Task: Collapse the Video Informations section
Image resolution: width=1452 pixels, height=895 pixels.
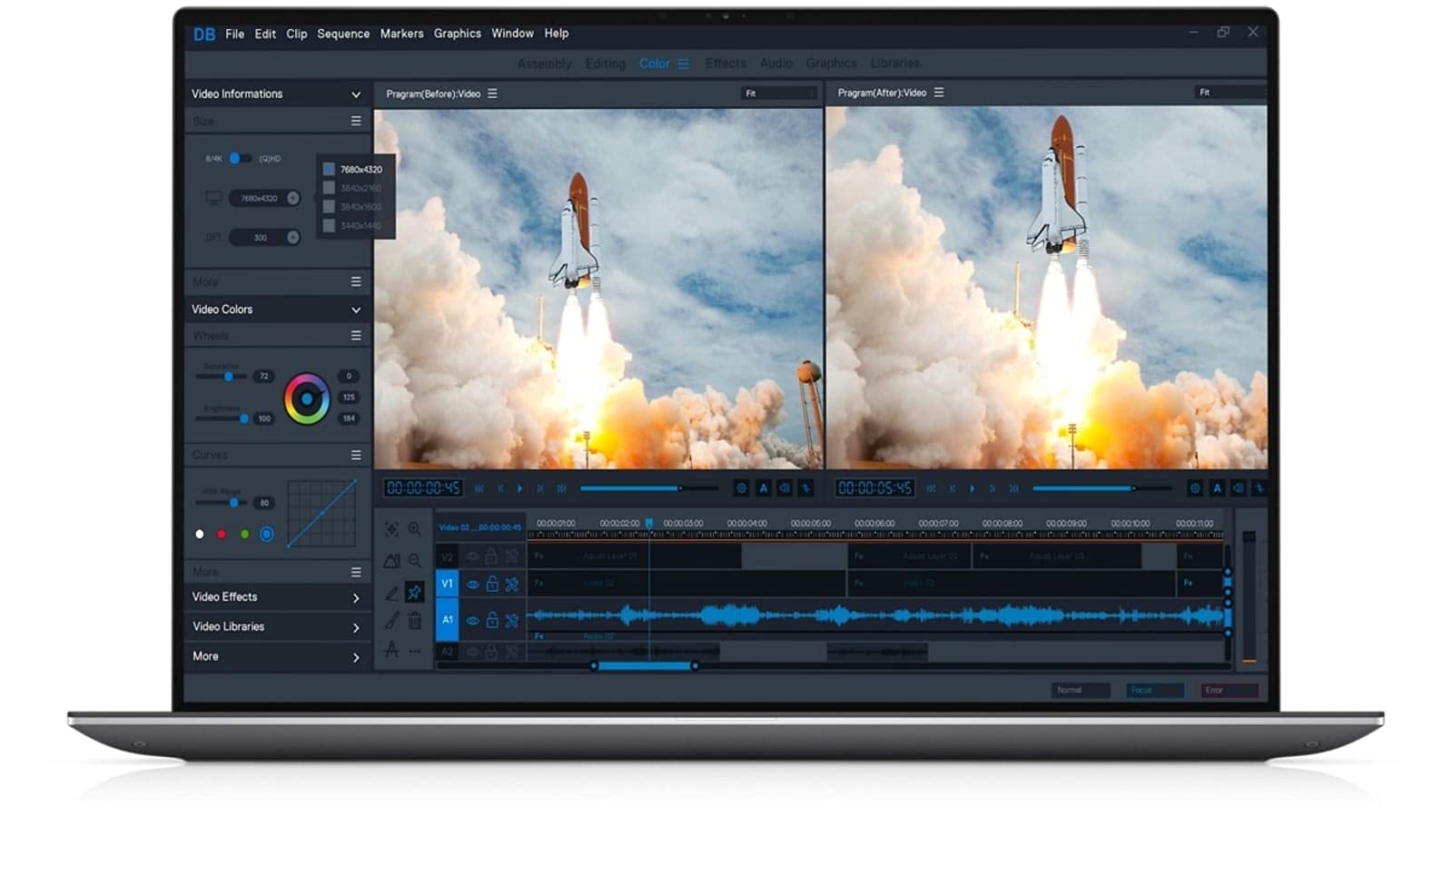Action: [x=355, y=94]
